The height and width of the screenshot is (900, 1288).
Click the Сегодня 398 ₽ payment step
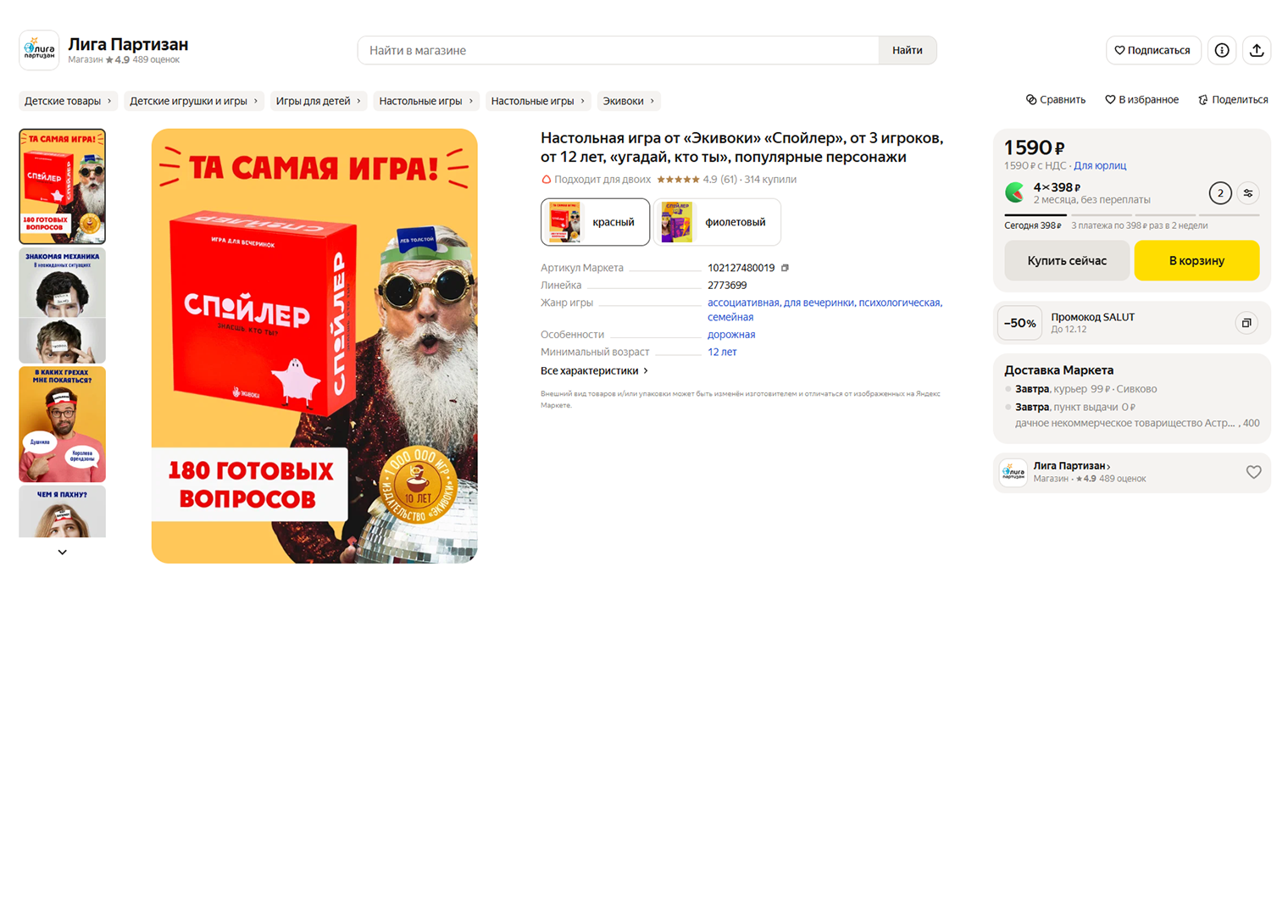point(1033,225)
